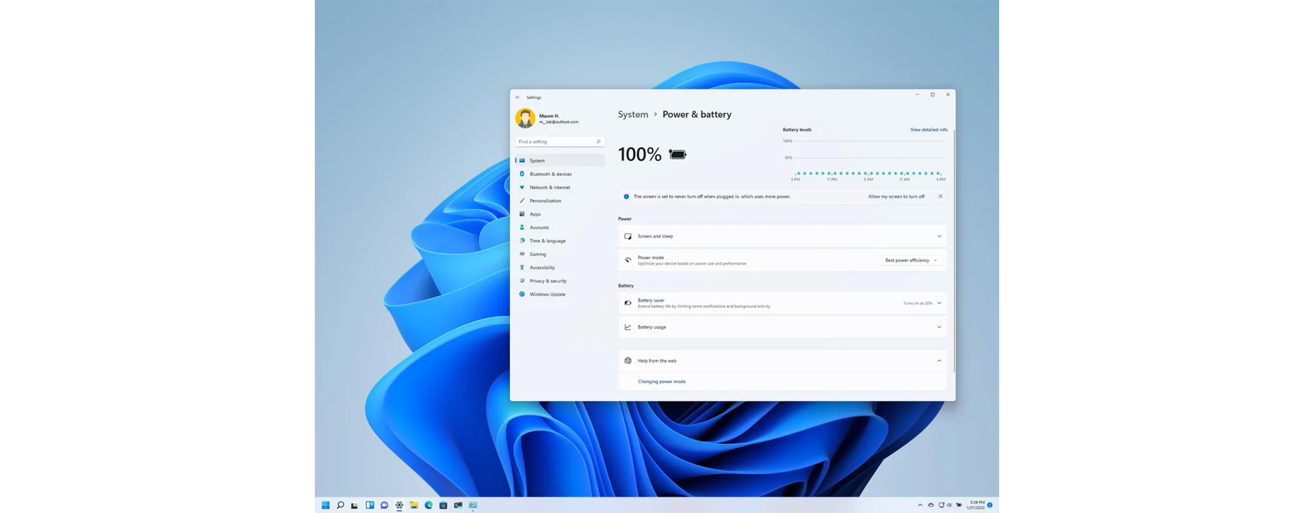Show hidden system tray icons
Screen dimensions: 1314x513
point(920,505)
